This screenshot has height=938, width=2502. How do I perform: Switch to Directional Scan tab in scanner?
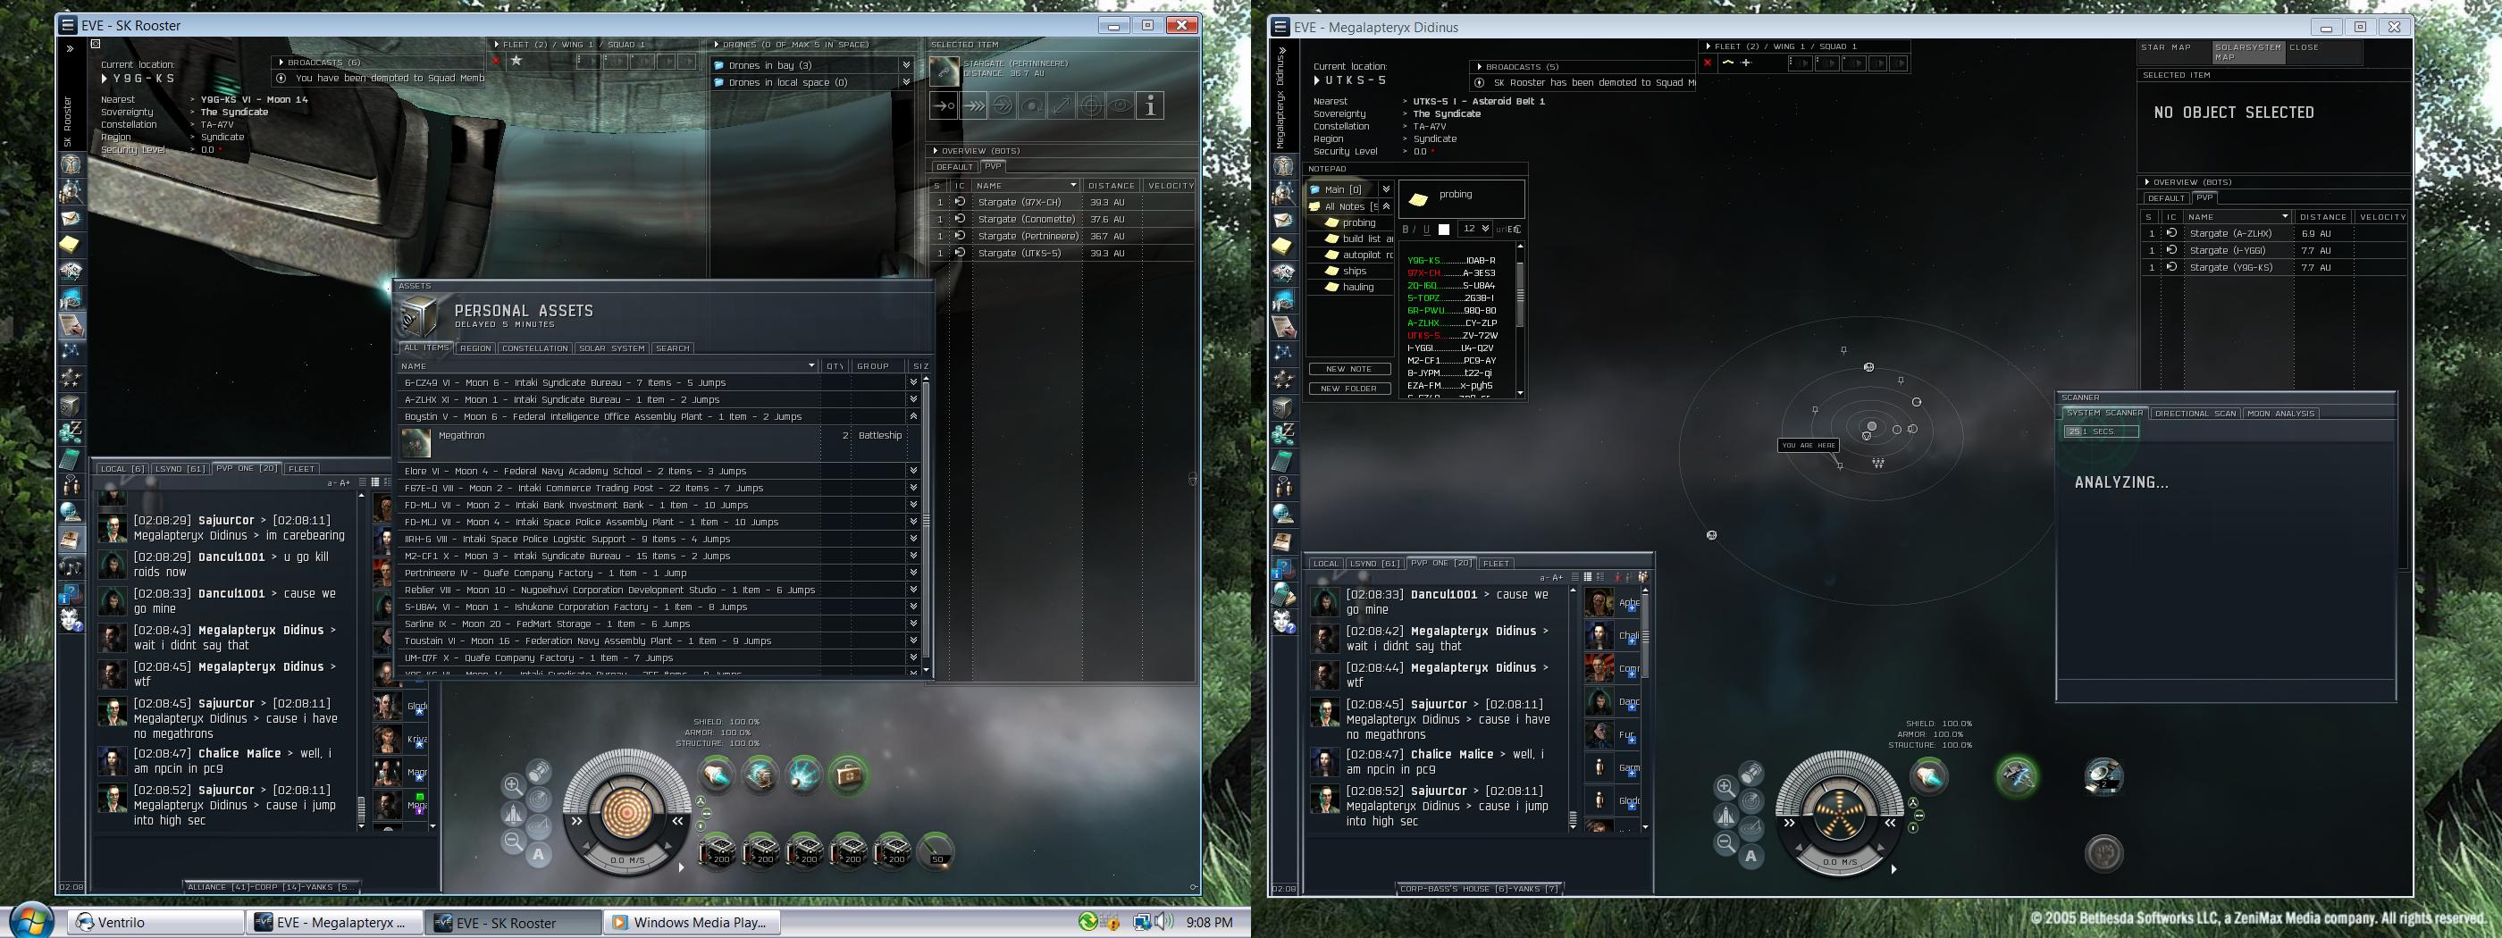[x=2196, y=414]
